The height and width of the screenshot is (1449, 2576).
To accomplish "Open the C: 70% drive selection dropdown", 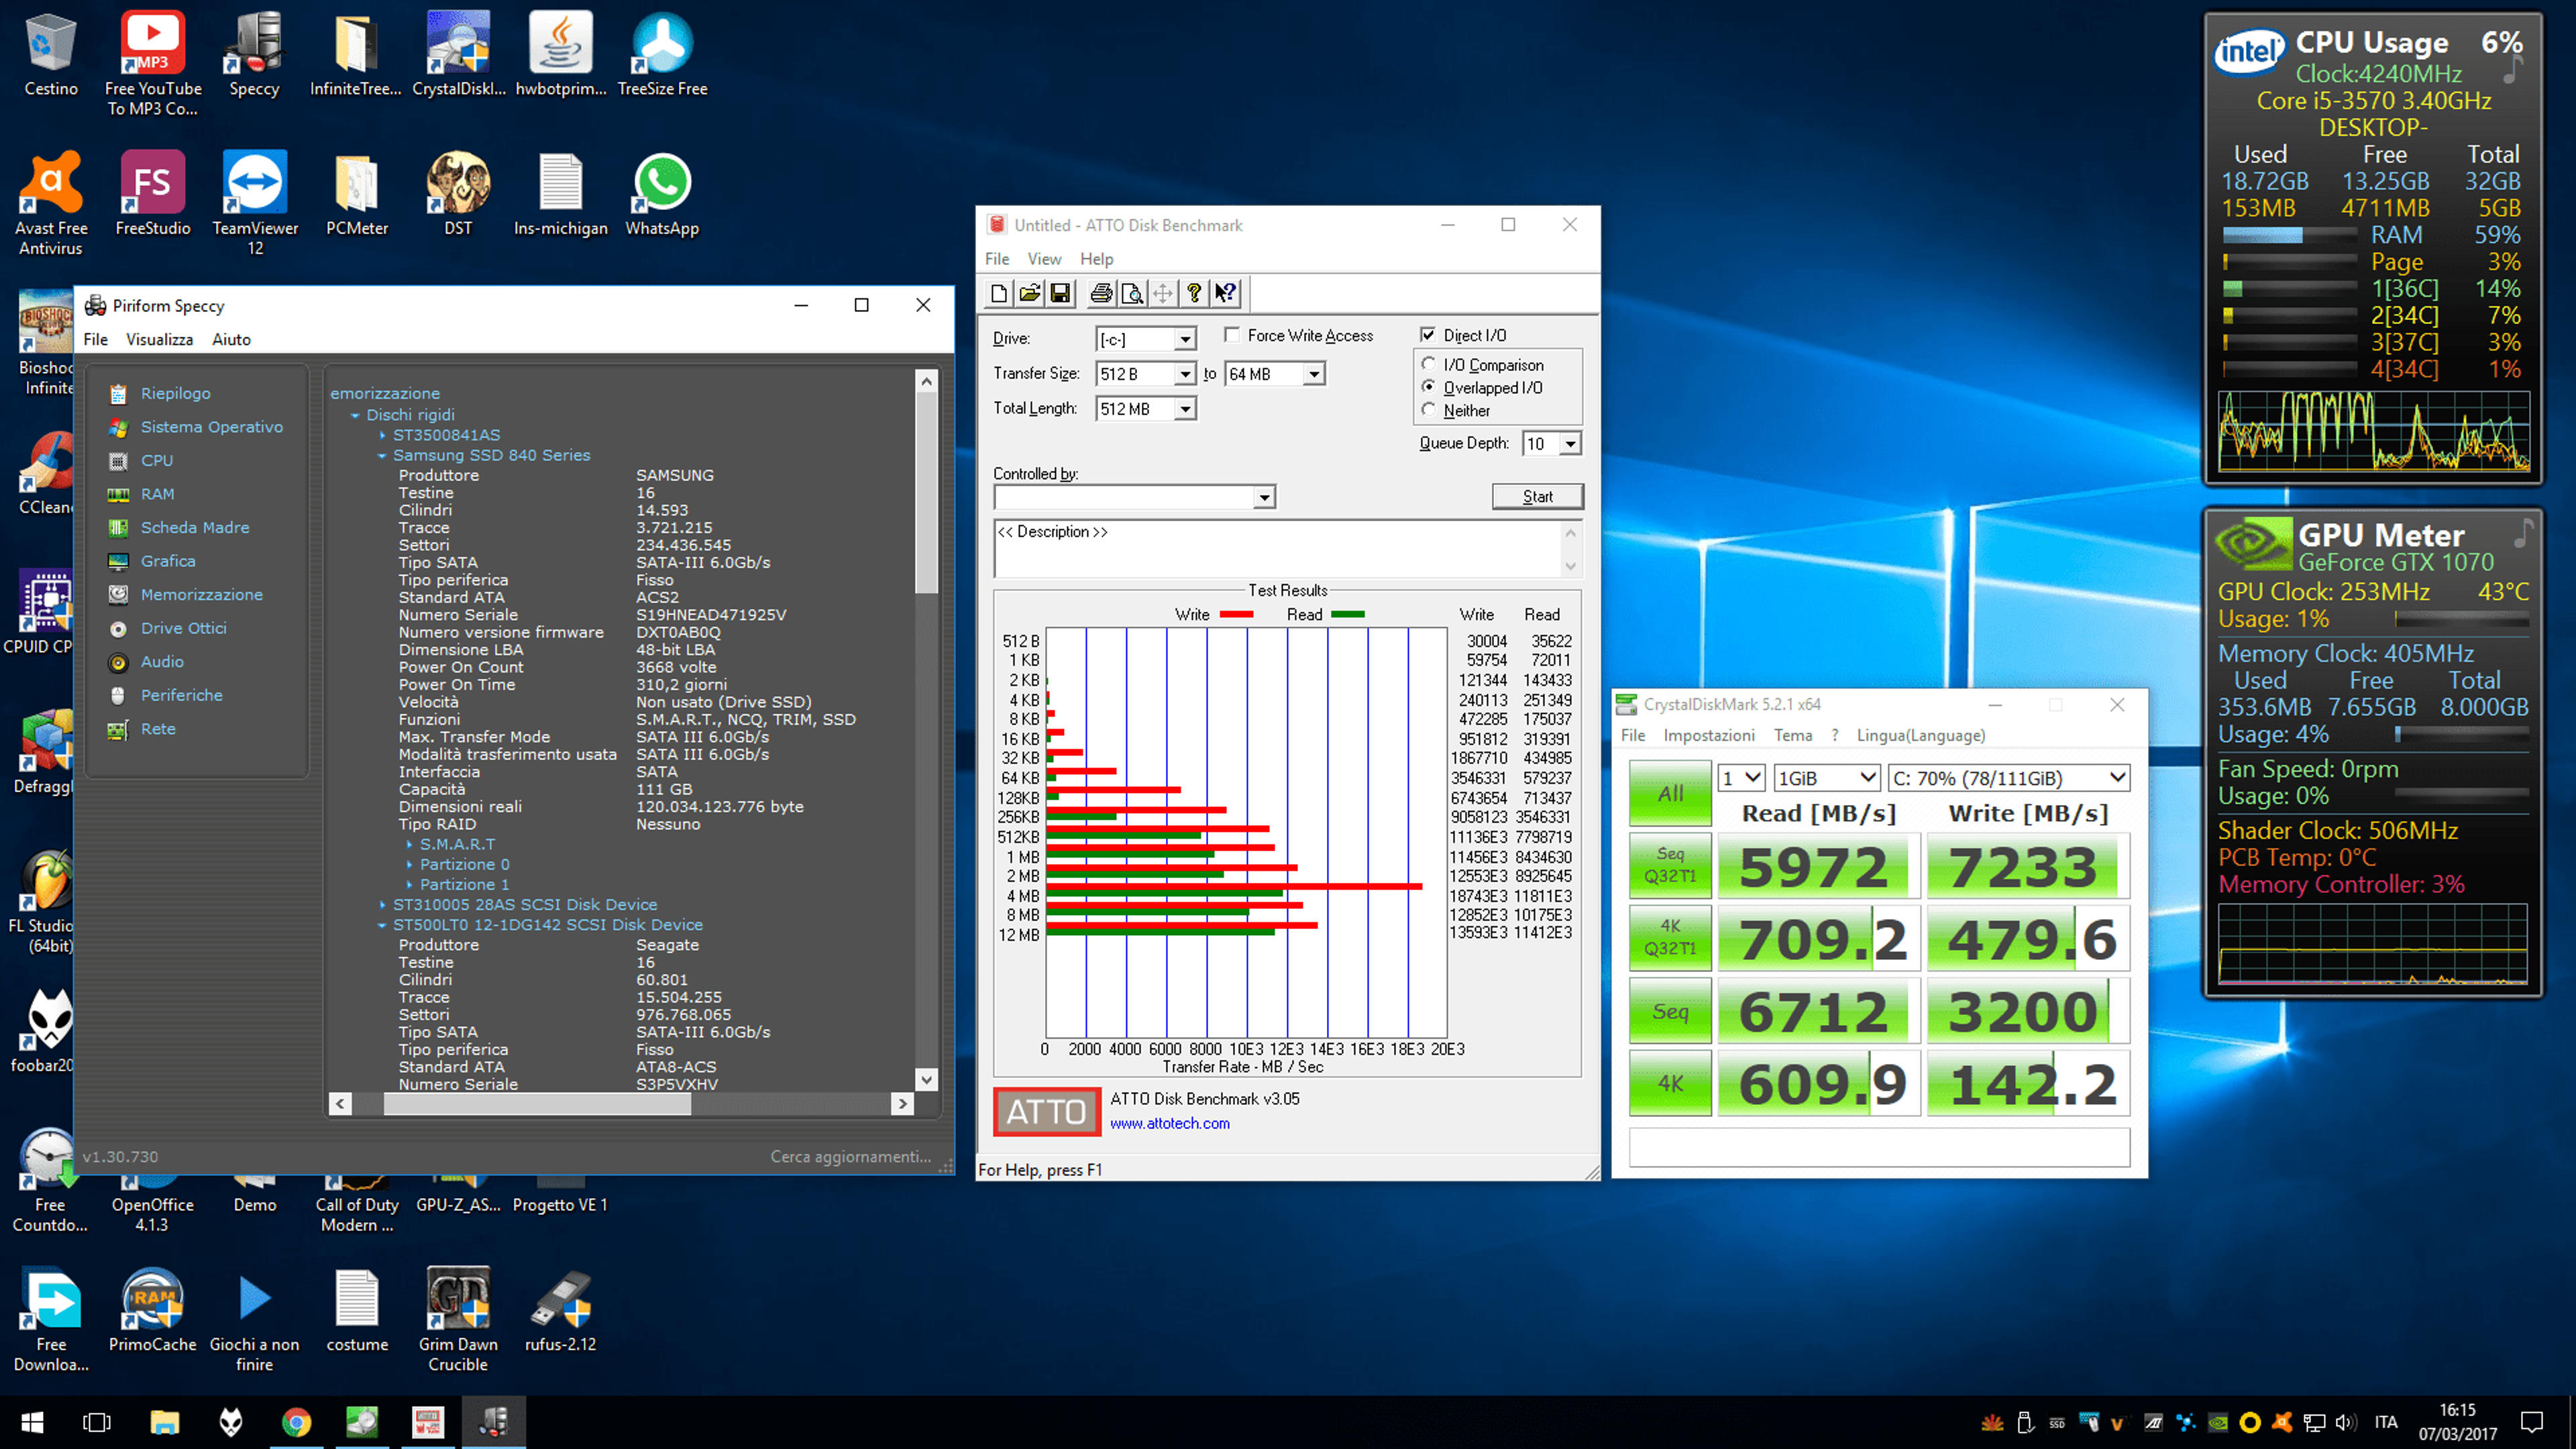I will click(2008, 778).
